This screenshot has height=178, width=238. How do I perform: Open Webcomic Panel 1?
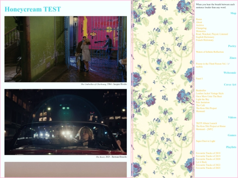(x=199, y=79)
